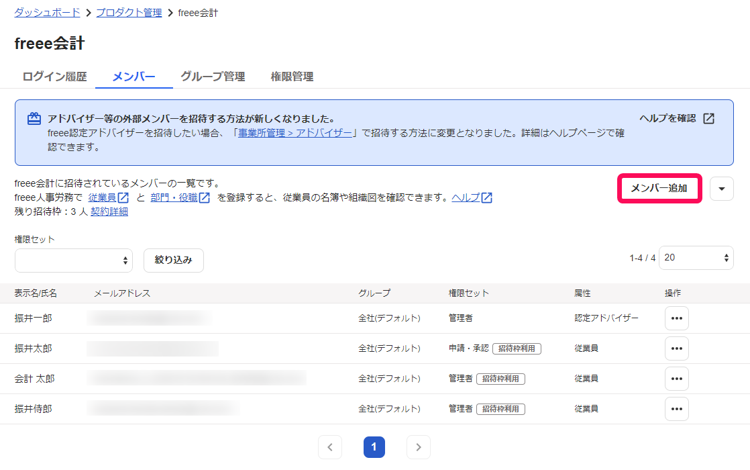Click 招待枠利用 badge in 振井太郎's row
Screen dimensions: 750x470
(x=517, y=348)
